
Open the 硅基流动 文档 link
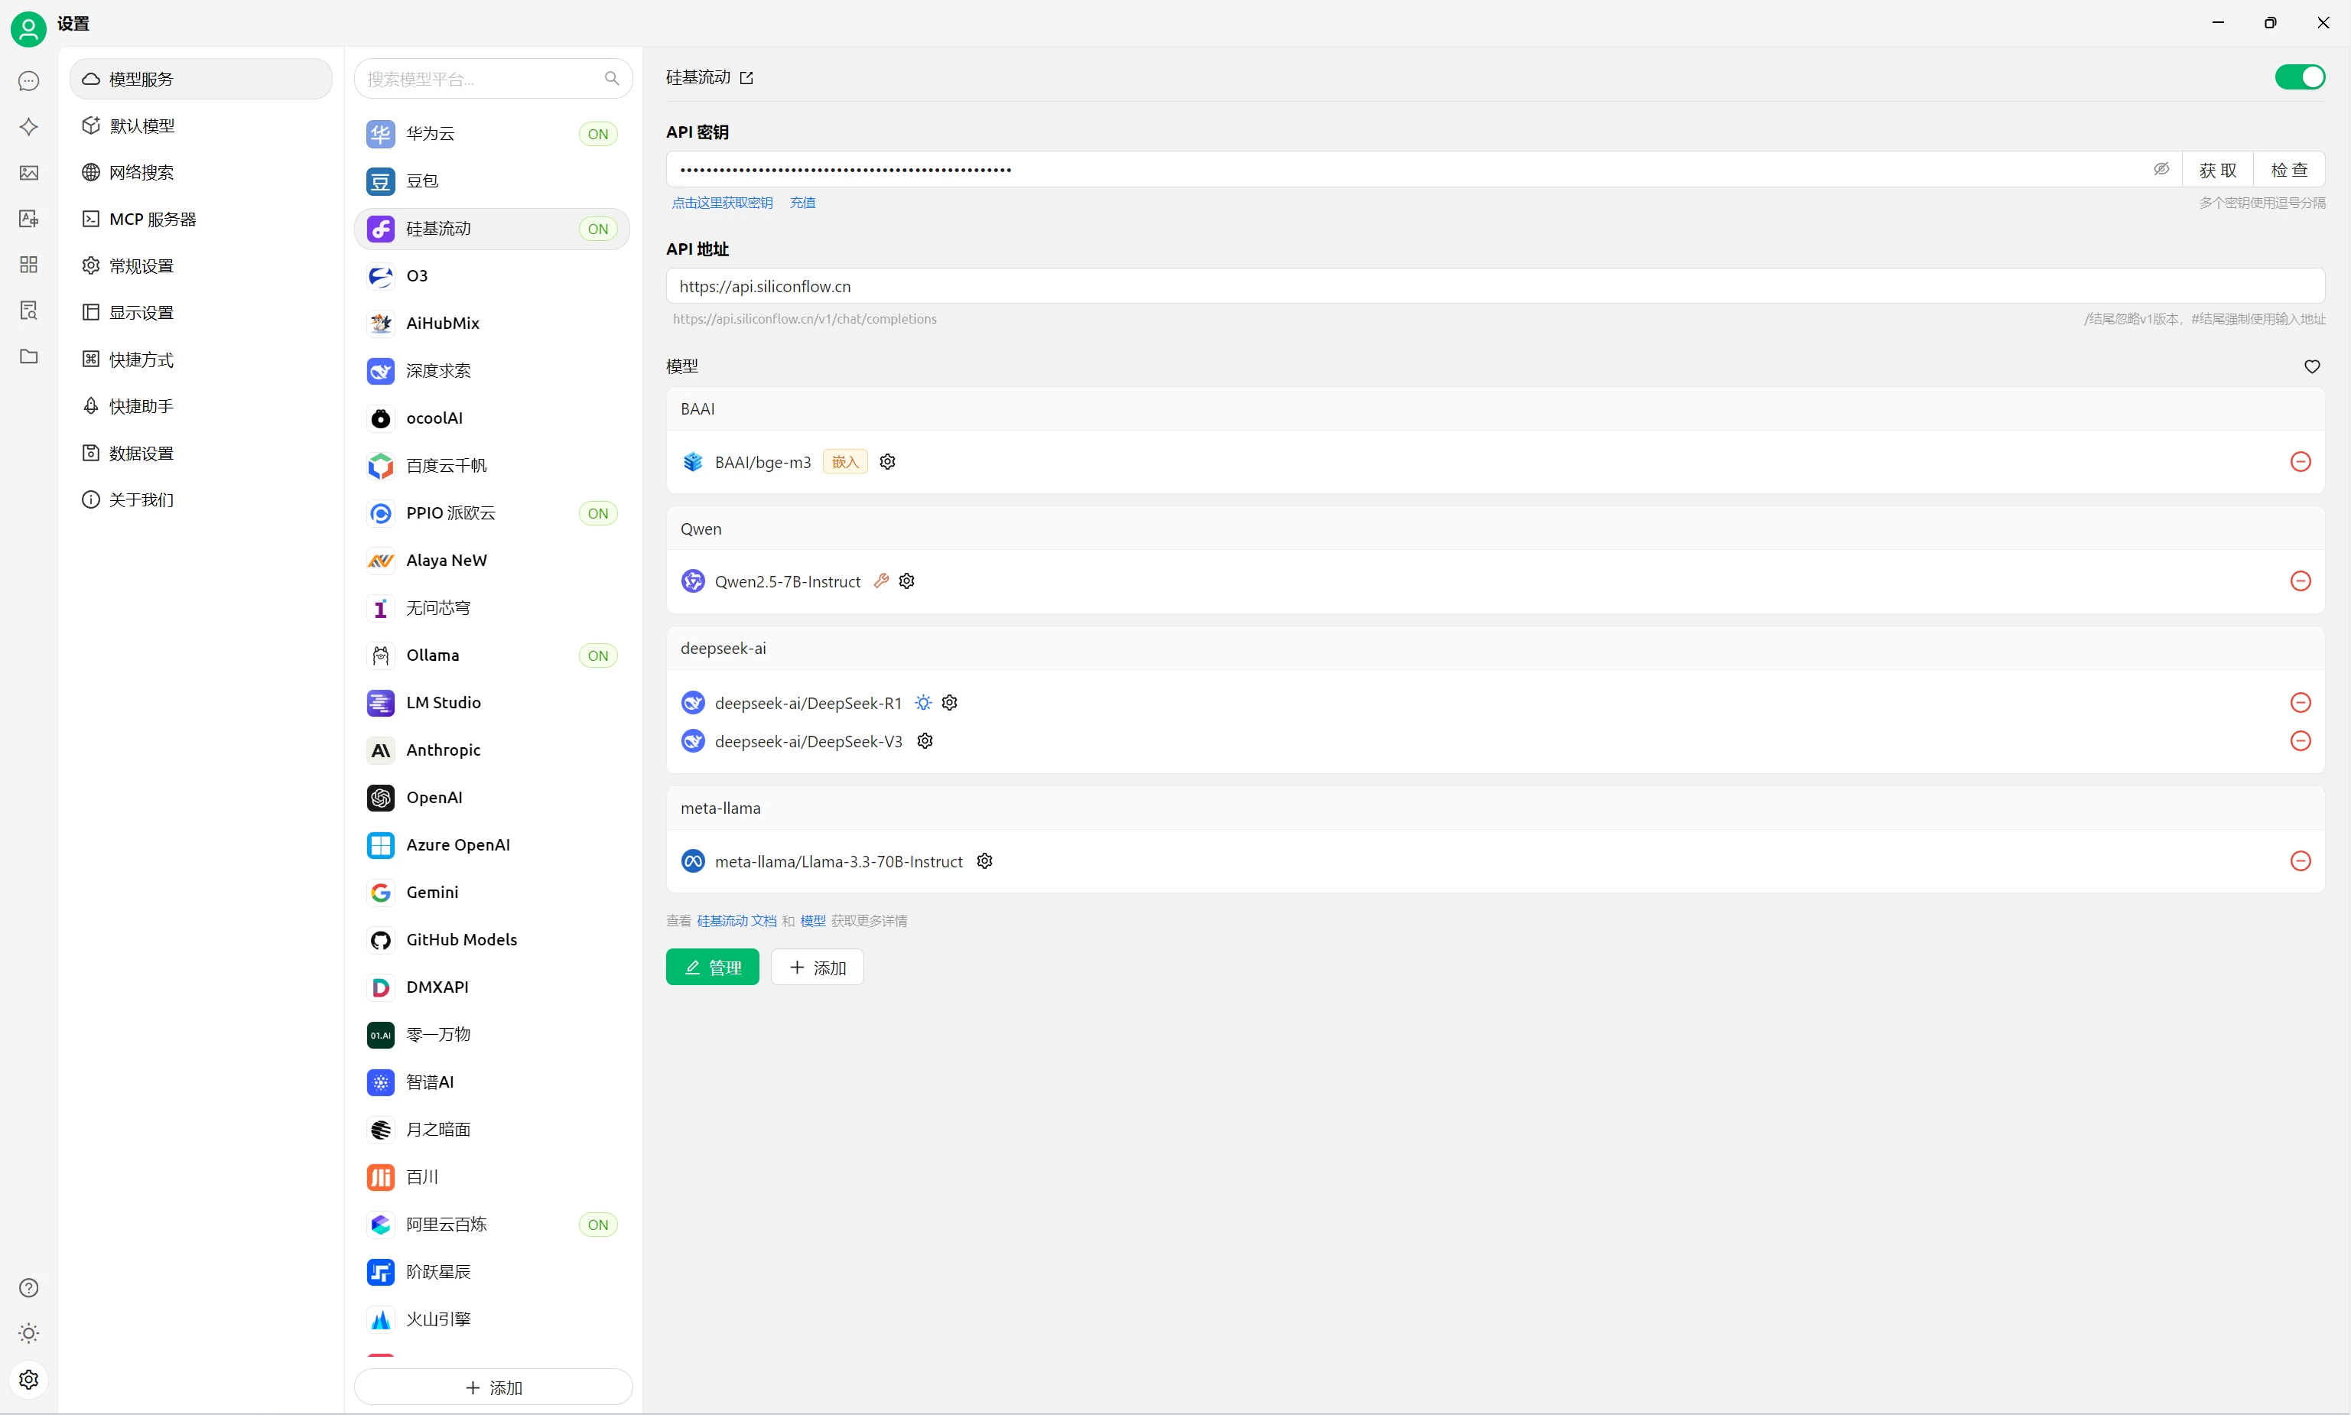[x=737, y=921]
